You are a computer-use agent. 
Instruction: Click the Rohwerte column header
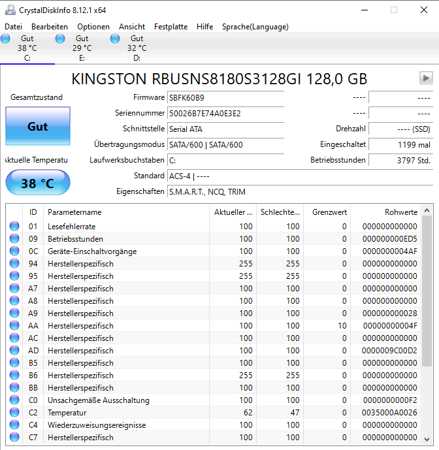pos(385,212)
